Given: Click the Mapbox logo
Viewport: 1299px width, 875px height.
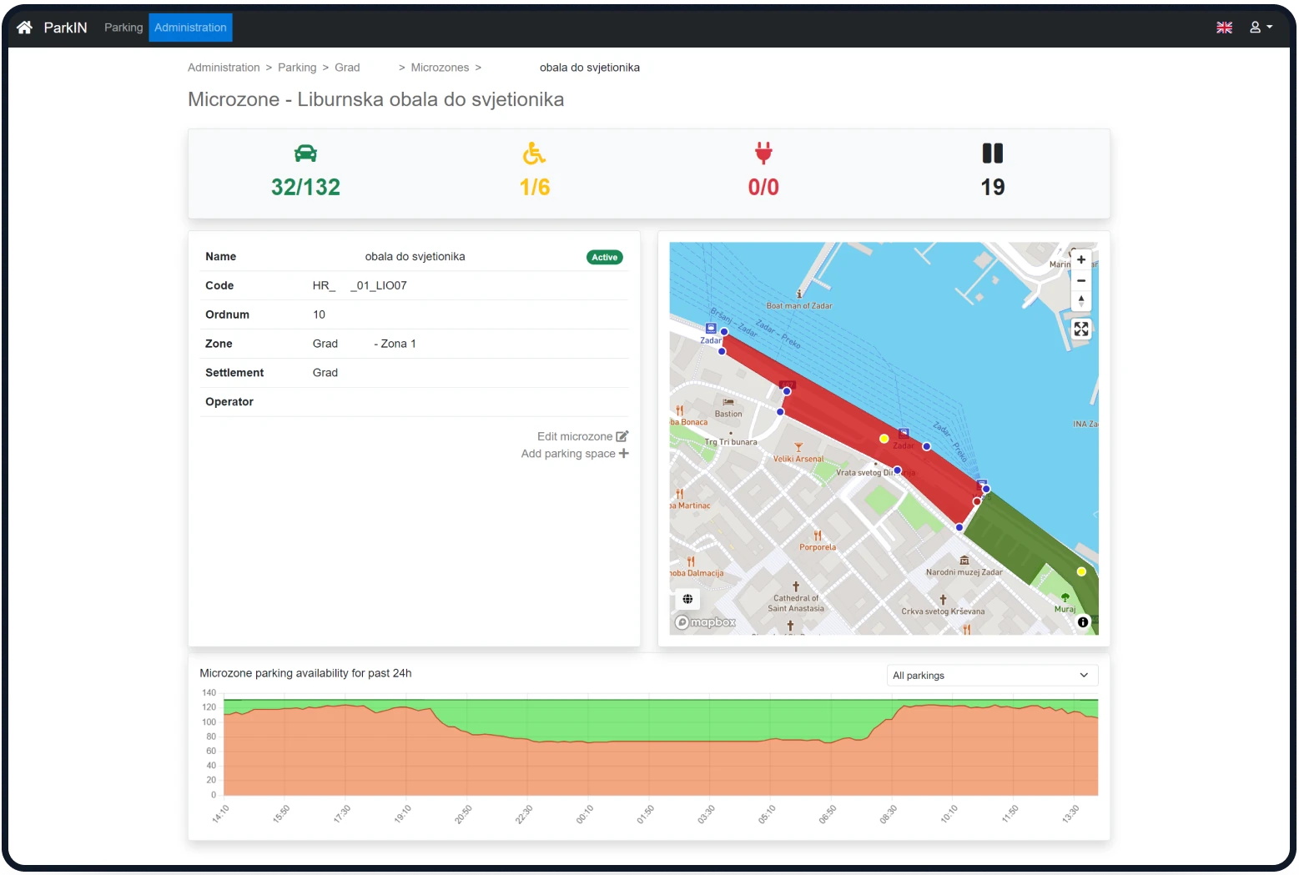Looking at the screenshot, I should pos(706,622).
